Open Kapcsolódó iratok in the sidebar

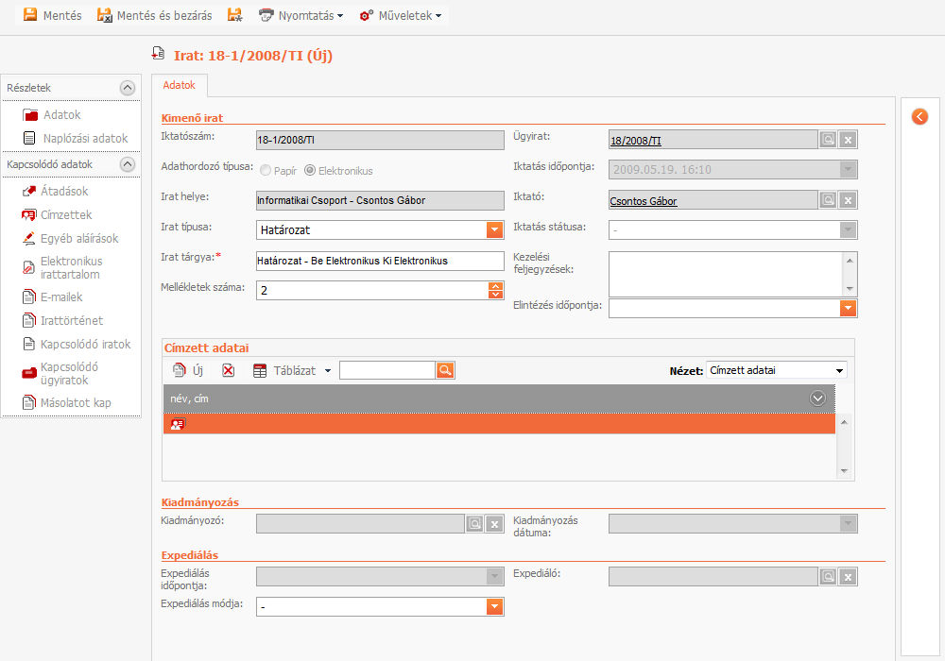(77, 344)
